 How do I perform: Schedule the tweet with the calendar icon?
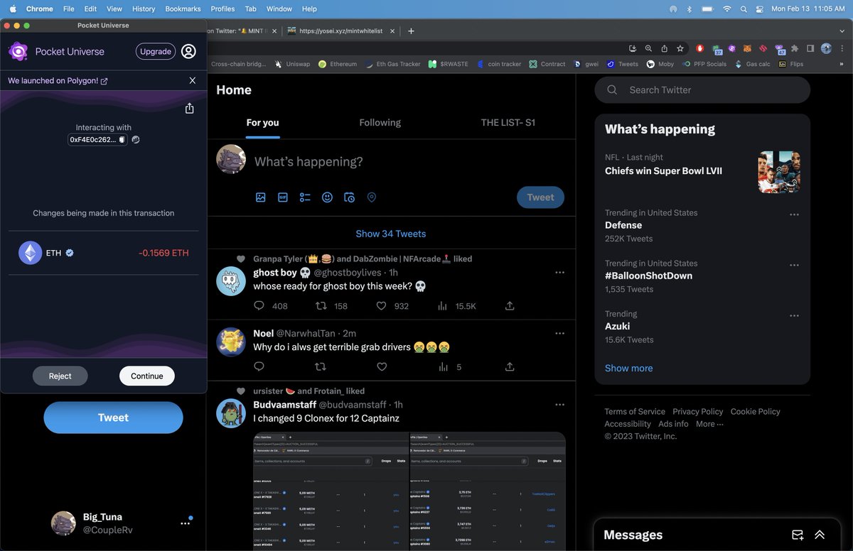click(x=349, y=197)
